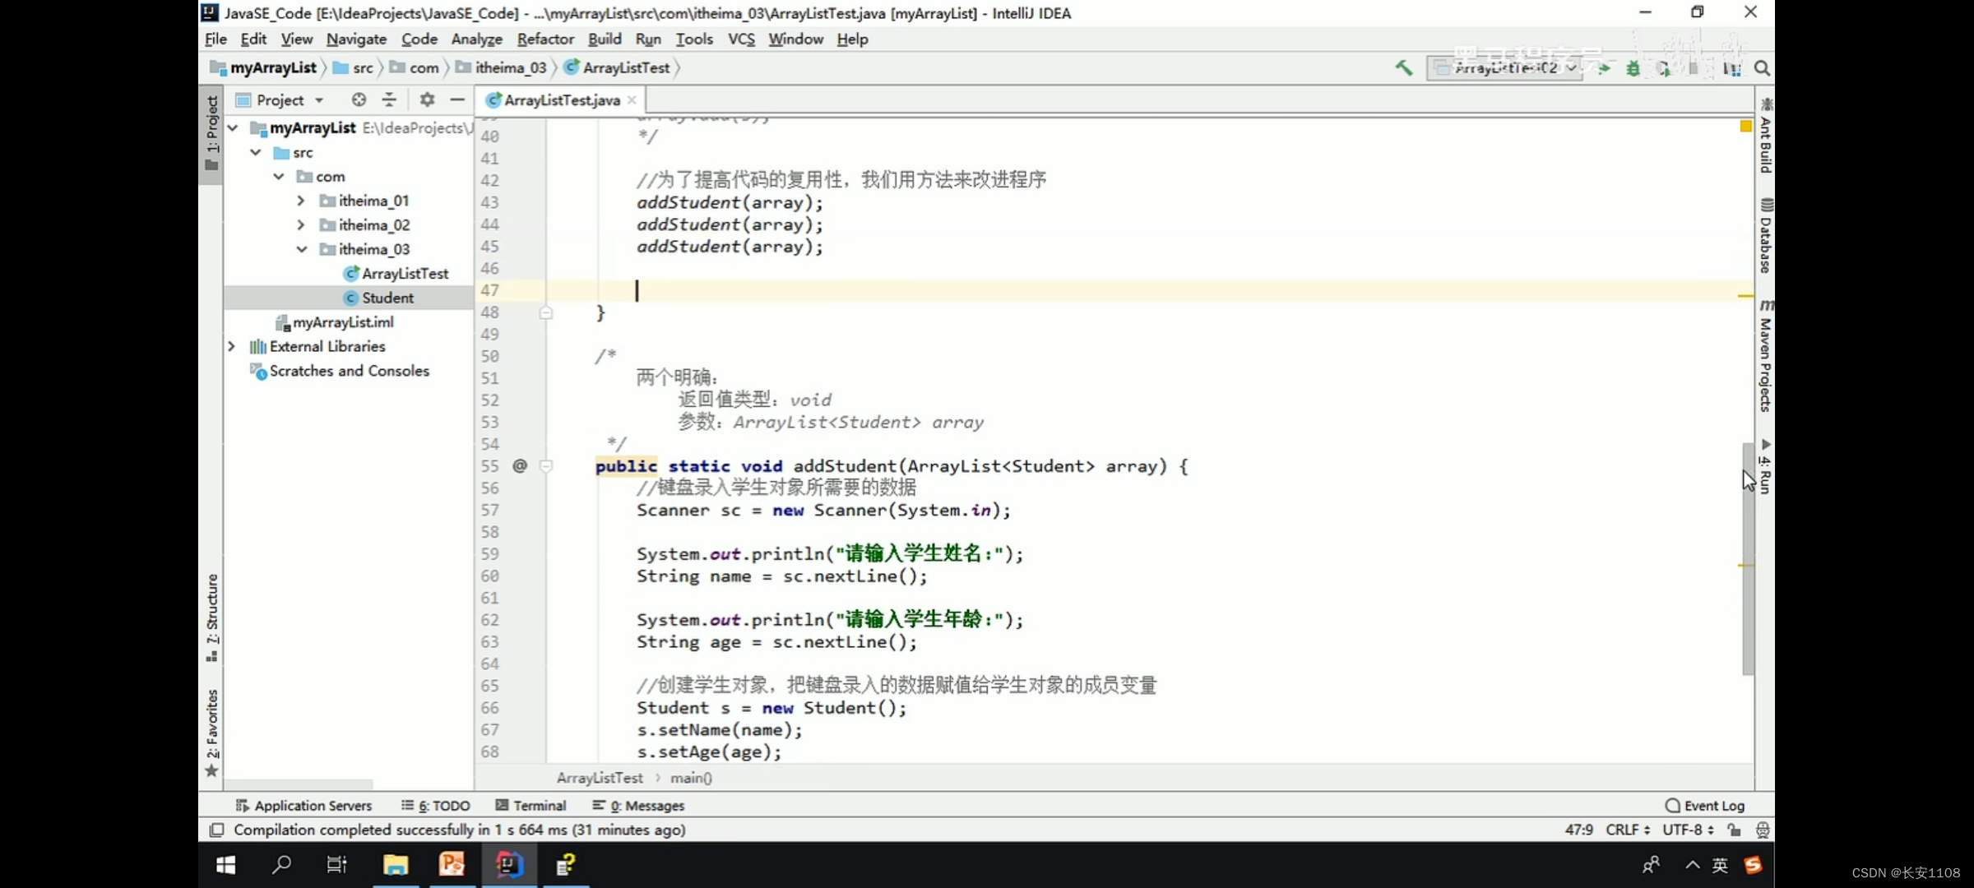This screenshot has width=1974, height=888.
Task: Open the run configuration dropdown
Action: [x=1504, y=68]
